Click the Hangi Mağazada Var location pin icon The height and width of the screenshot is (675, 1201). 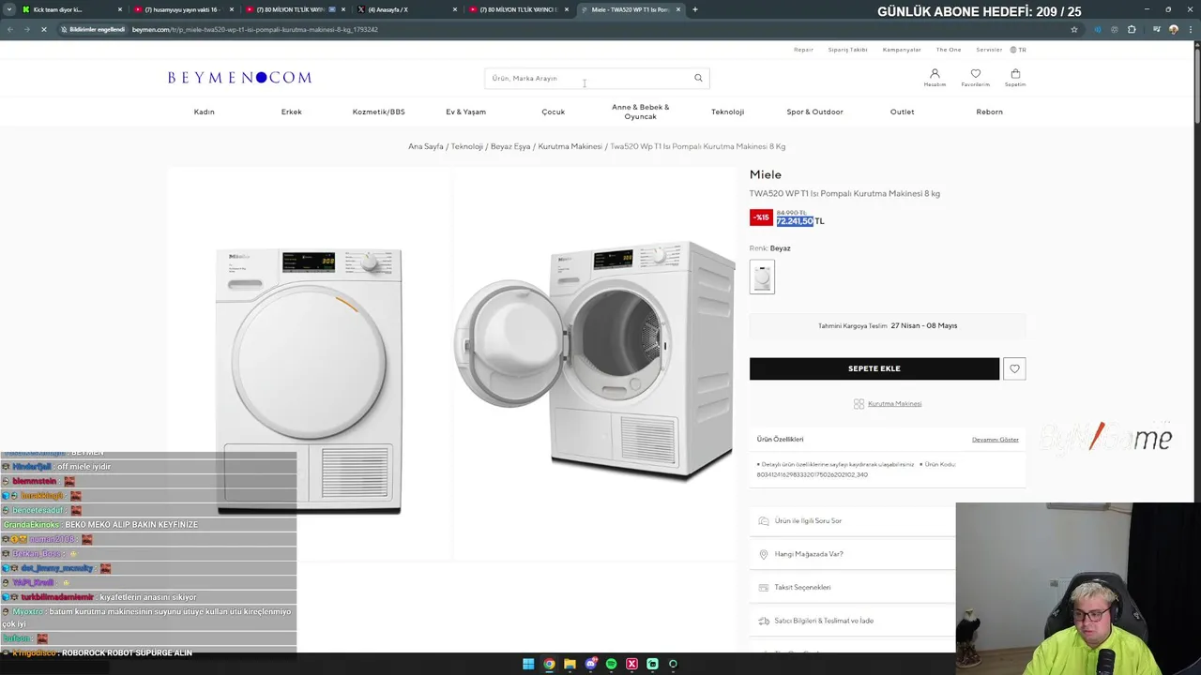point(764,554)
